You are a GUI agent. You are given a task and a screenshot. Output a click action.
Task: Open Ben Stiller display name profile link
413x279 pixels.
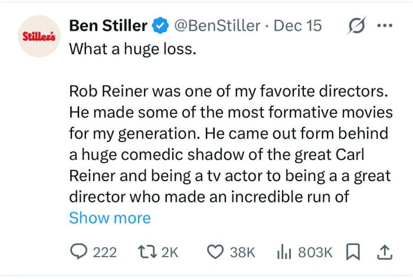[108, 26]
